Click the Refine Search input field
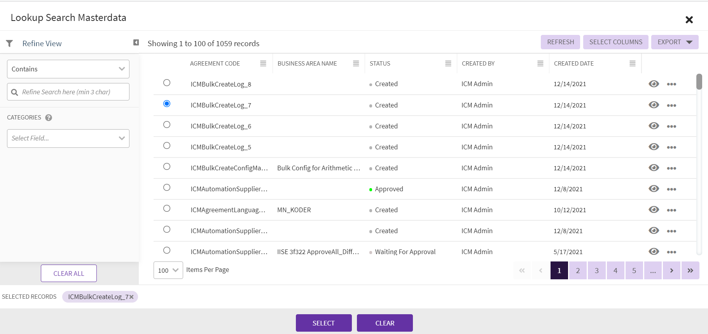Viewport: 708px width, 334px height. 72,92
